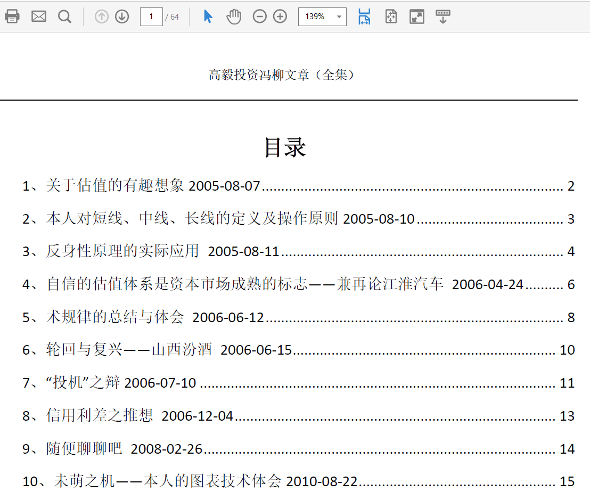Click the page number input field
590x500 pixels.
tap(151, 17)
